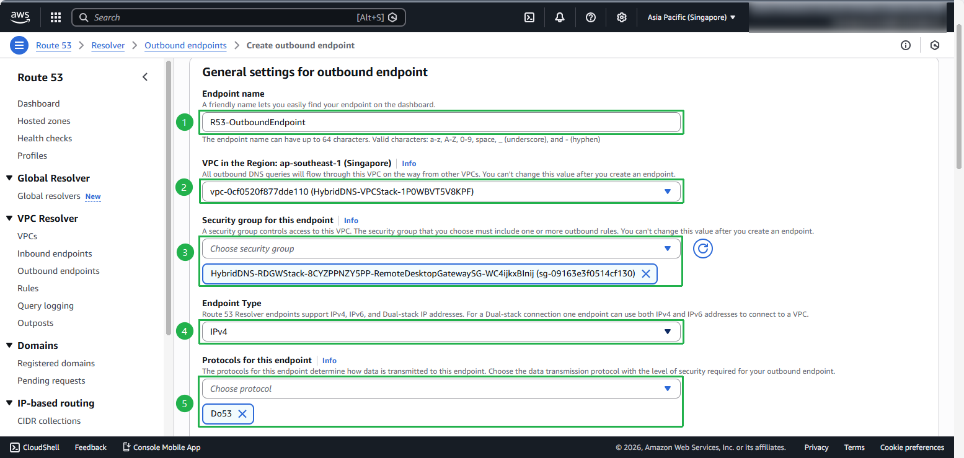
Task: Click the sidebar vertical scrollbar
Action: [168, 198]
